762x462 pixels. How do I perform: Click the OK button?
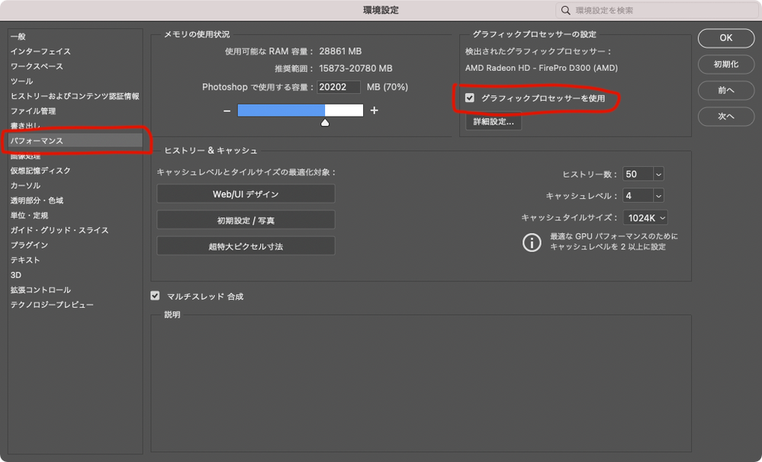(725, 37)
